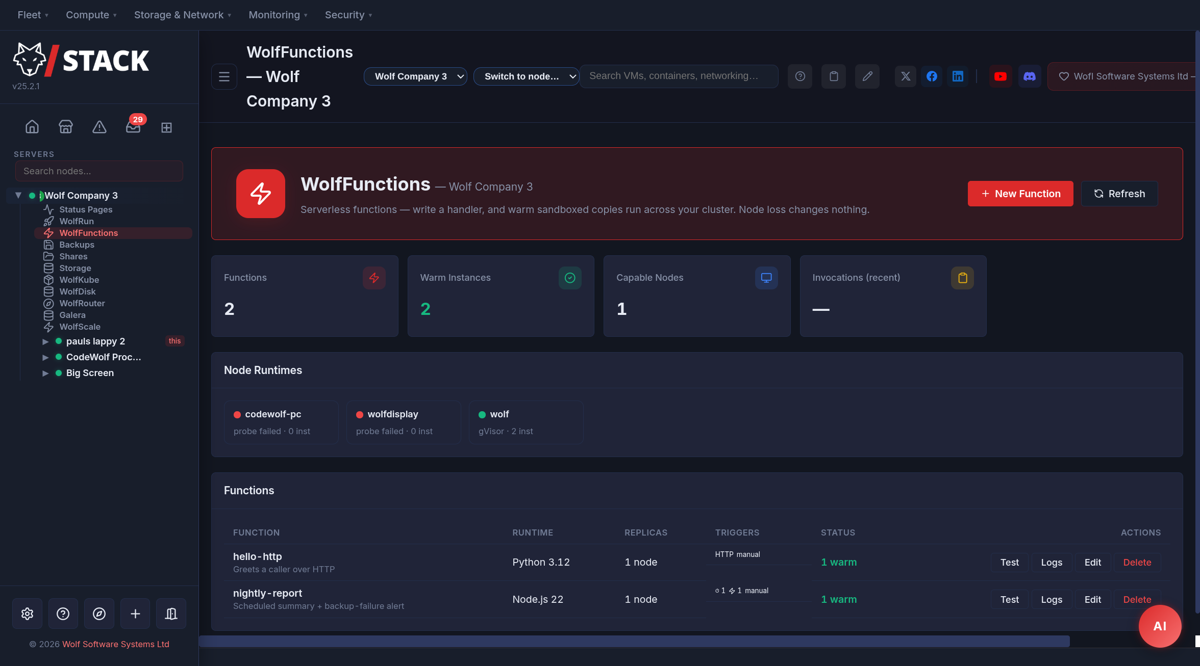1200x666 pixels.
Task: Click Delete for hello-http
Action: point(1137,563)
